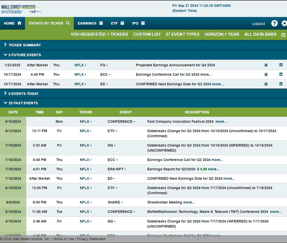Click calendar icon for Q3 conference call row
The width and height of the screenshot is (287, 243).
pos(266,74)
